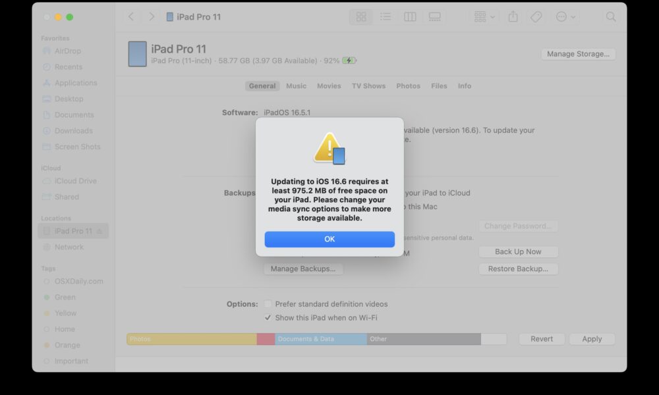Open the More actions ellipsis menu
The height and width of the screenshot is (395, 659).
(x=565, y=17)
